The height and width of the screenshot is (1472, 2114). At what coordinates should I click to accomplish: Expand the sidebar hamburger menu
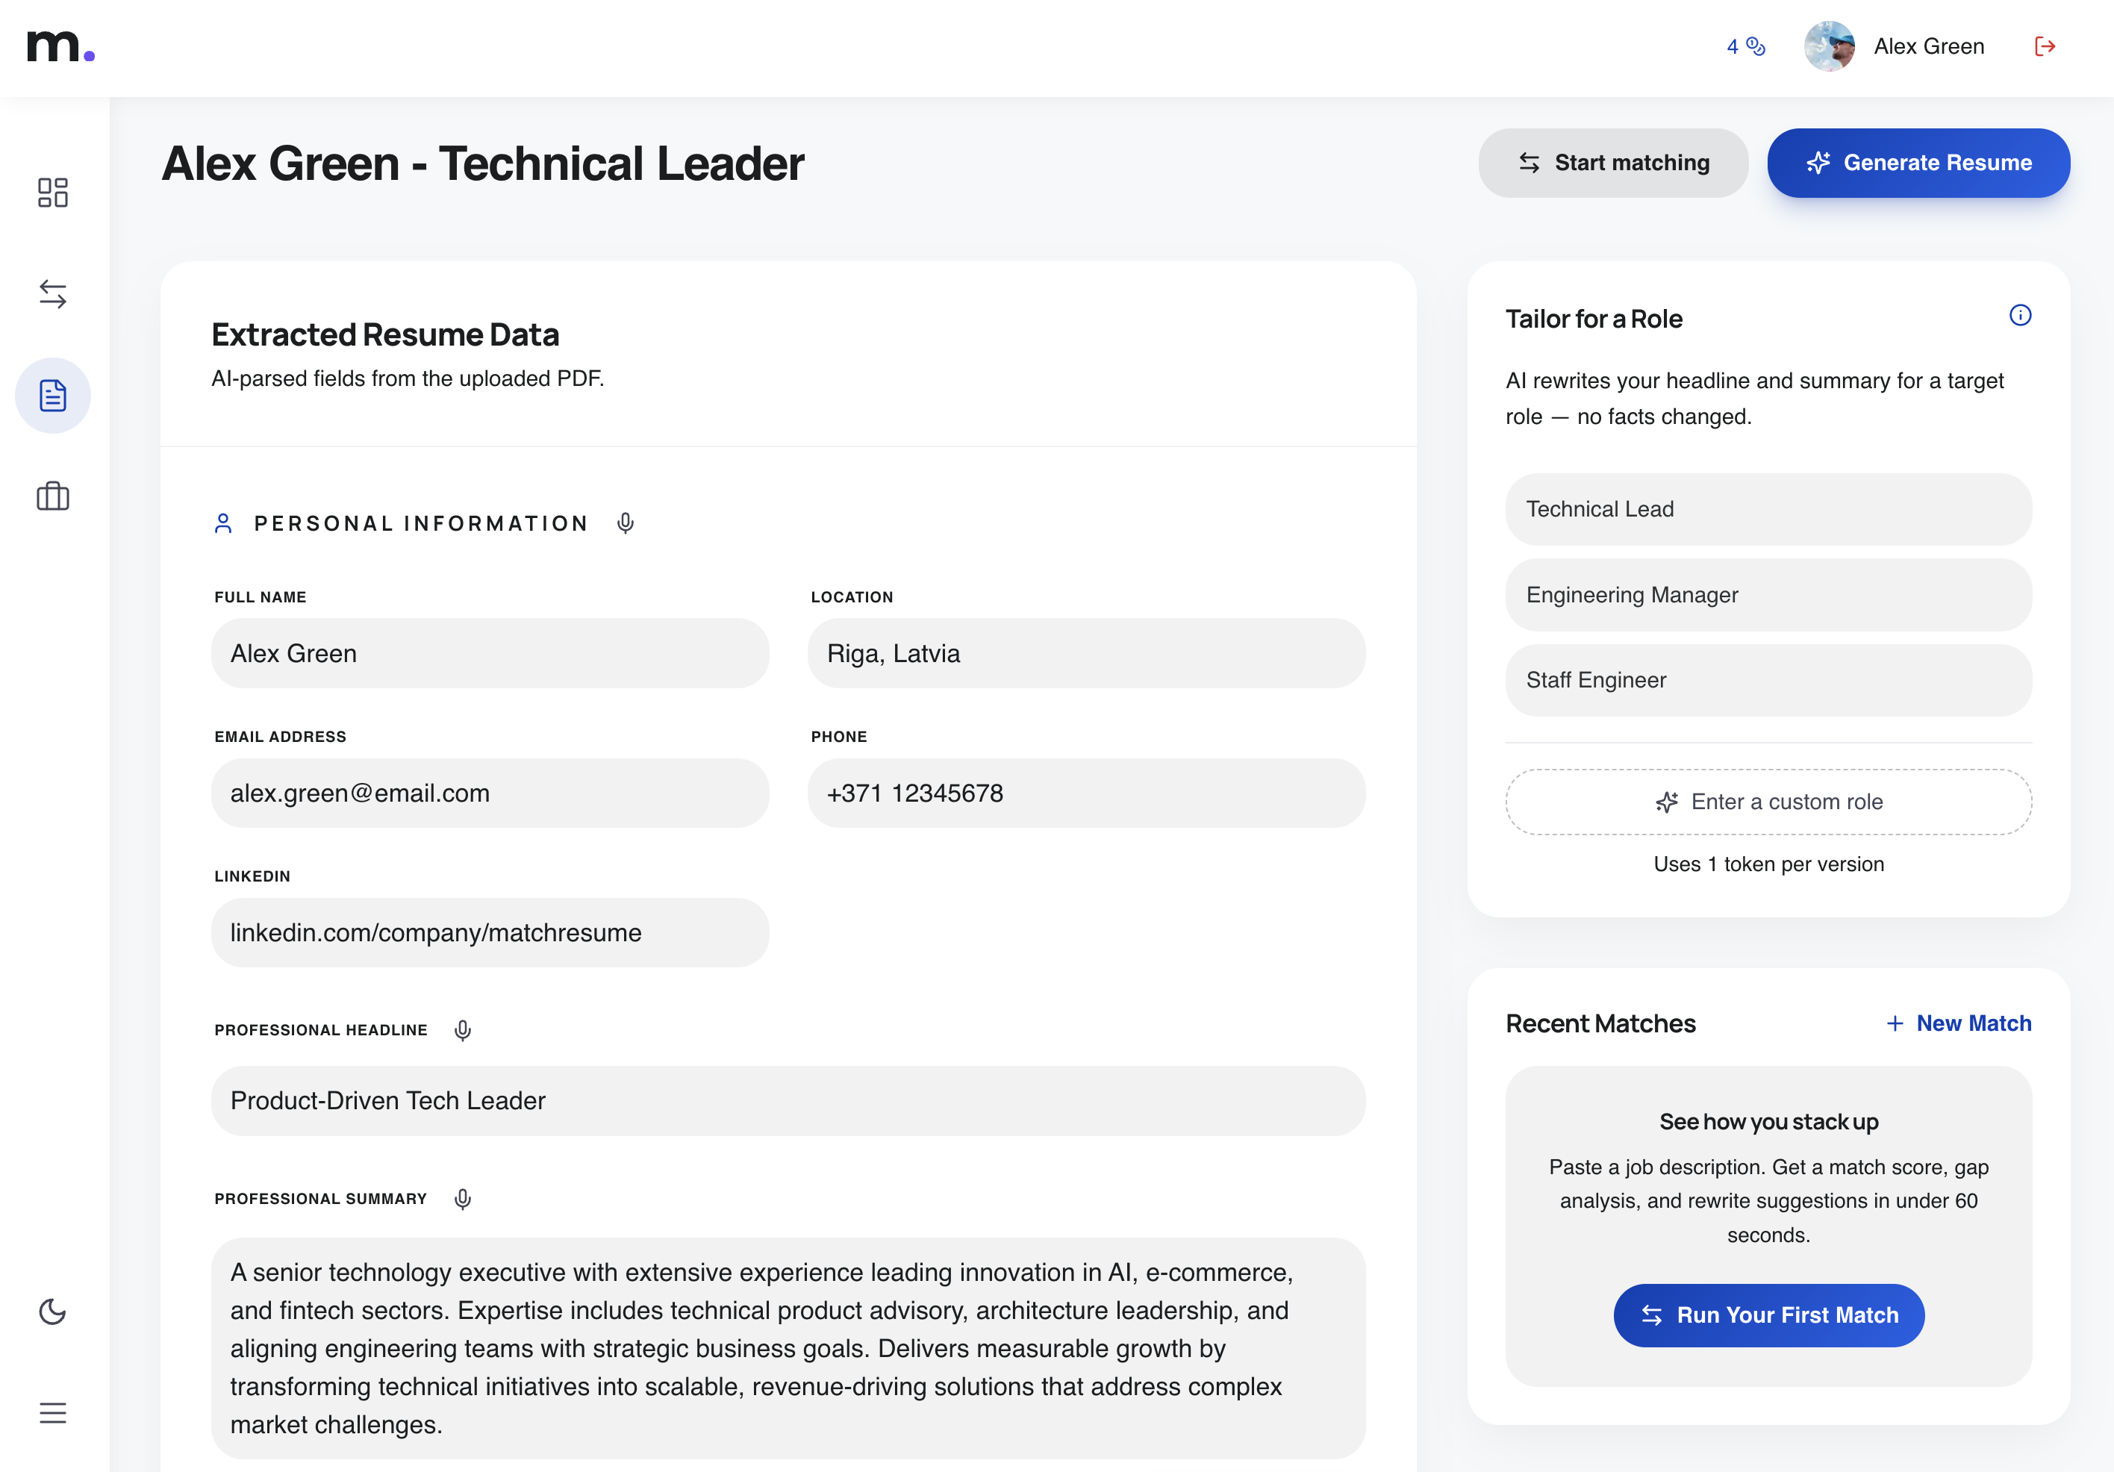coord(52,1412)
